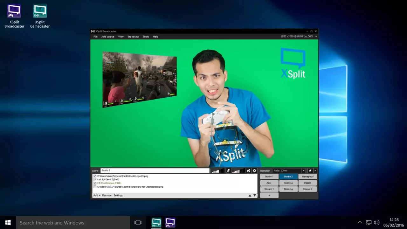
Task: Hide the Xsplit-Logo-Hi.png source
Action: pos(95,176)
